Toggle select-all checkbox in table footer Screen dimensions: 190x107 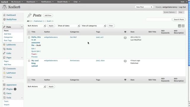[29, 80]
